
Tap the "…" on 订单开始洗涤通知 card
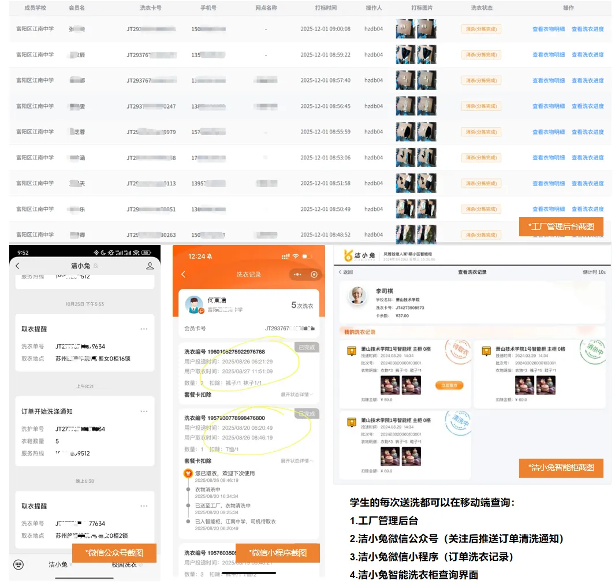tap(144, 412)
